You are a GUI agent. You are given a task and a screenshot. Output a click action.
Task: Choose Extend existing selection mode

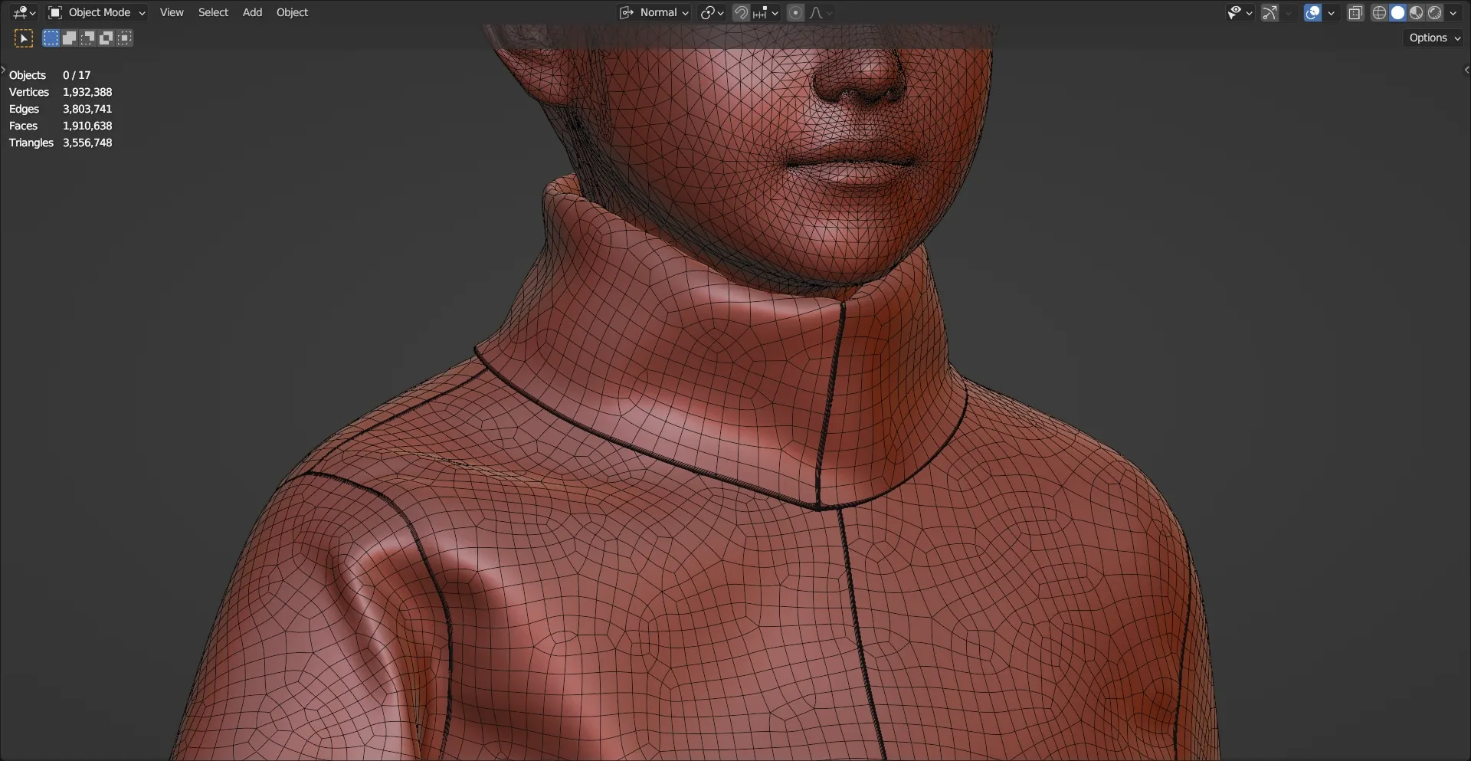tap(69, 38)
